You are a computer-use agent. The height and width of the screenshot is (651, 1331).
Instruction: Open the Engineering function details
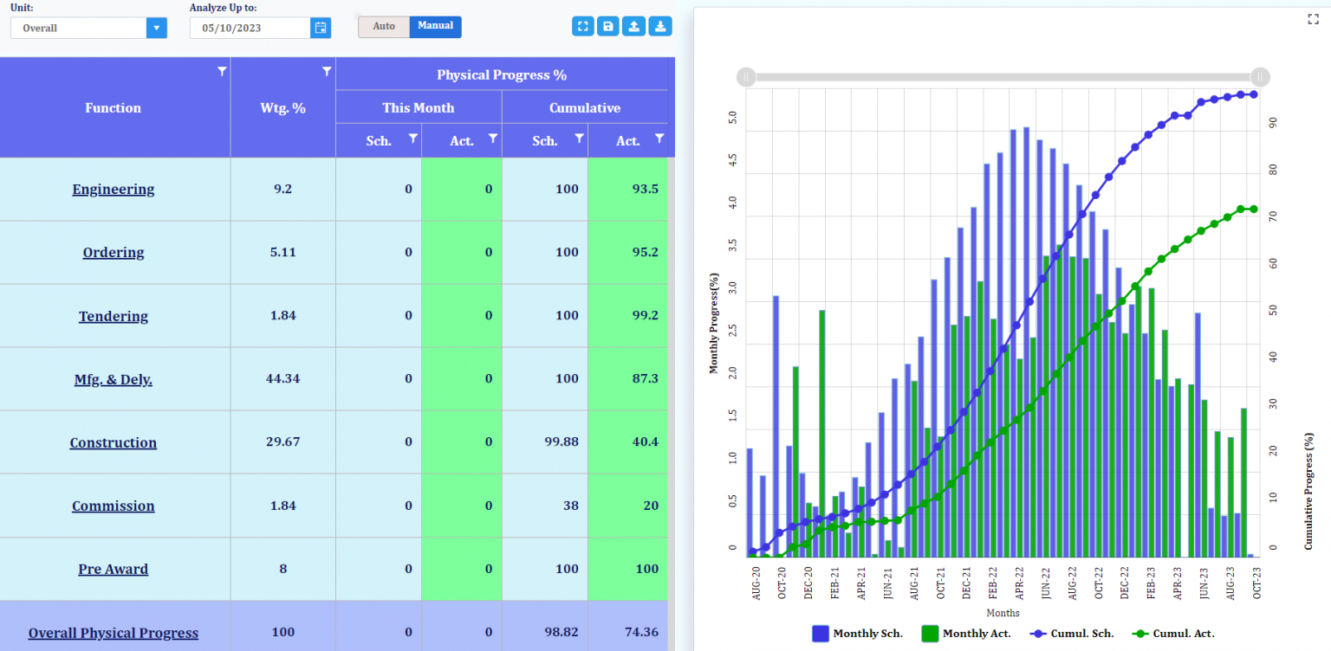pyautogui.click(x=114, y=189)
